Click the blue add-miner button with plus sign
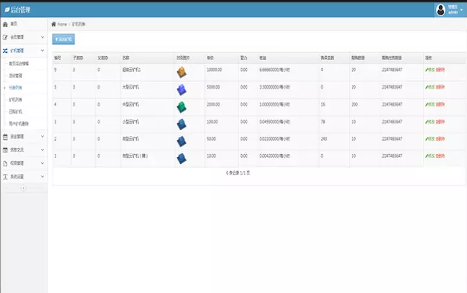Viewport: 467px width, 293px height. click(64, 39)
